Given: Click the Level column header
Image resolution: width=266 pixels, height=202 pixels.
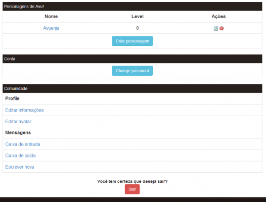Looking at the screenshot, I should coord(138,17).
